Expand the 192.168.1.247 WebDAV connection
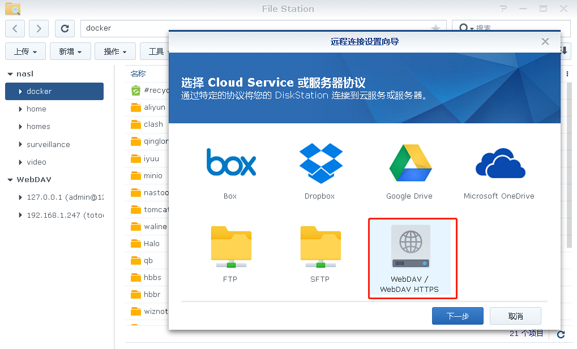577x349 pixels. tap(20, 215)
